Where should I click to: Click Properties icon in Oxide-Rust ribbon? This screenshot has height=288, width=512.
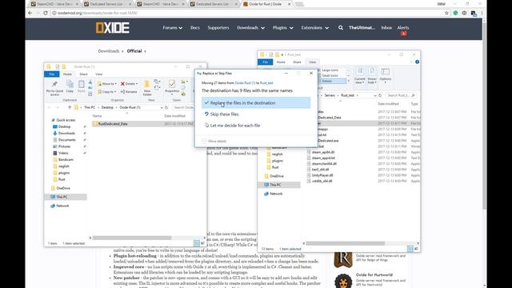point(172,87)
